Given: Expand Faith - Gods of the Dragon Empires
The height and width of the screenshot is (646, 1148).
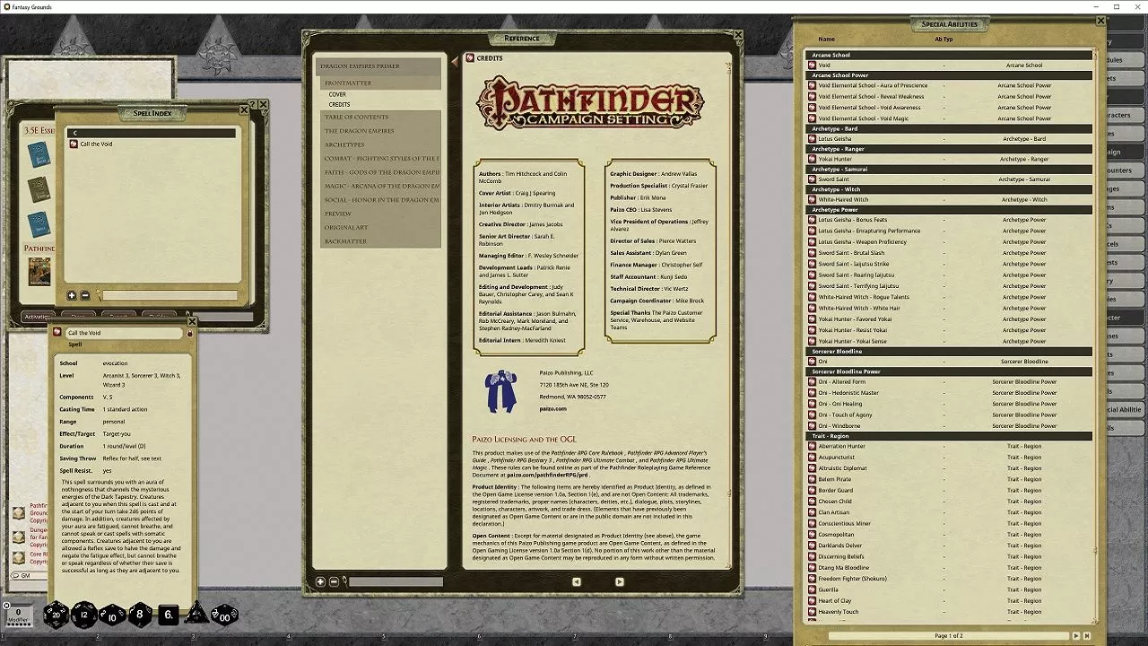Looking at the screenshot, I should 382,172.
